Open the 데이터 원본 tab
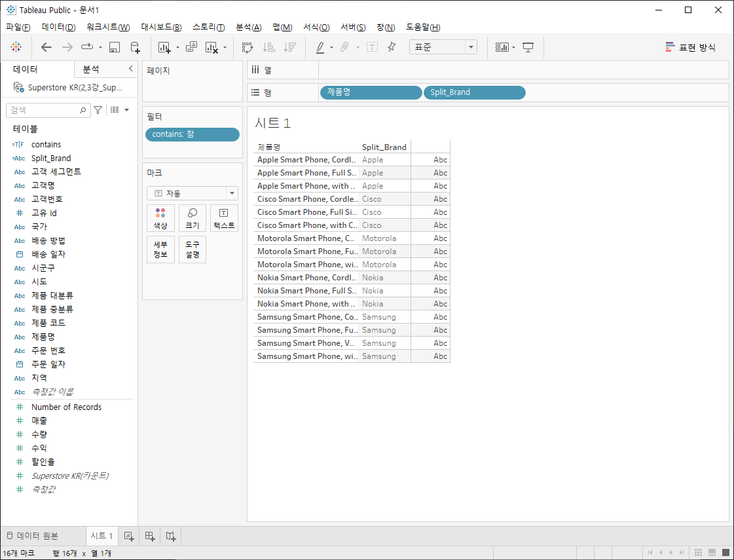This screenshot has height=560, width=734. [x=33, y=536]
